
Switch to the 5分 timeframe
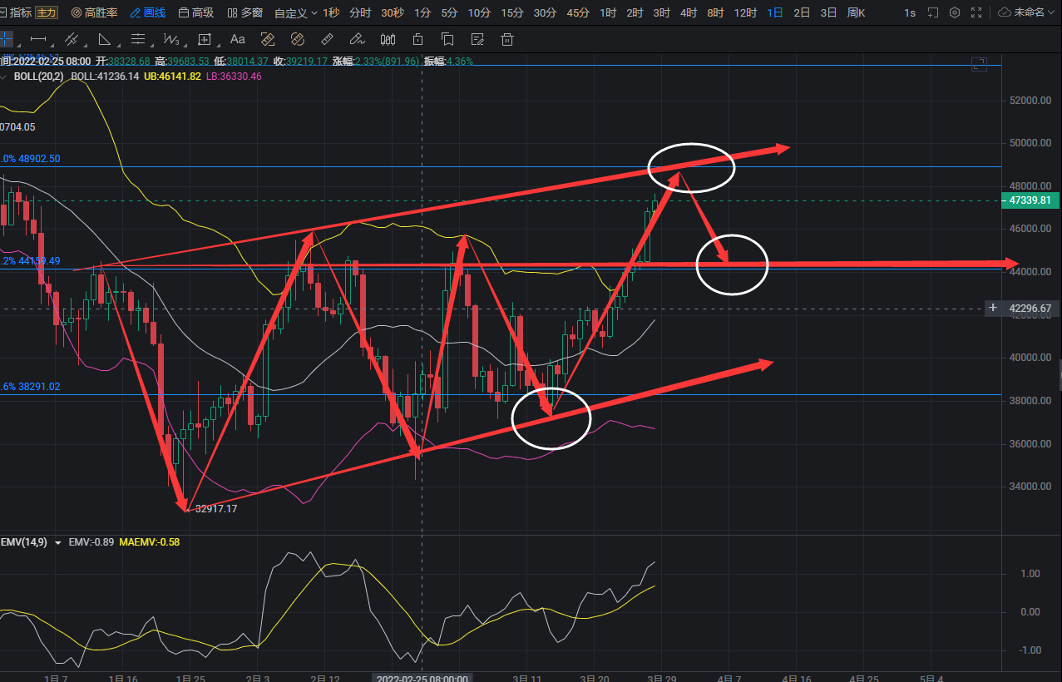point(449,12)
